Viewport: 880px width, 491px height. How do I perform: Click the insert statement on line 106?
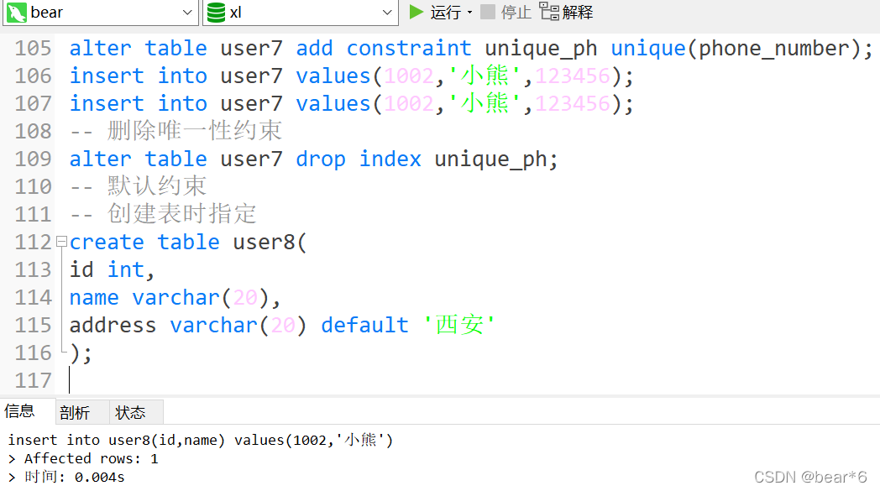pyautogui.click(x=351, y=76)
